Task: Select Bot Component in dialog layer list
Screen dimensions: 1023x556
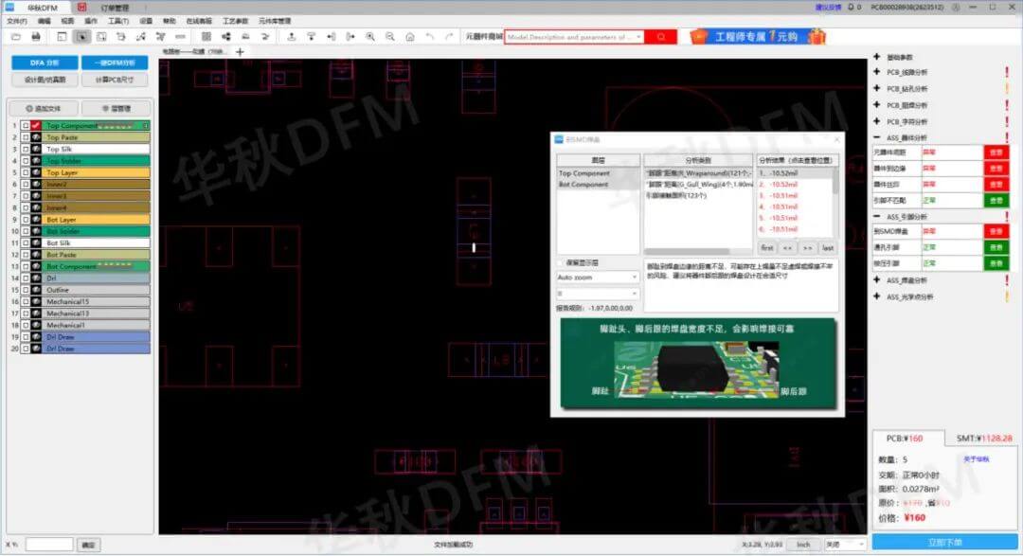Action: tap(583, 185)
